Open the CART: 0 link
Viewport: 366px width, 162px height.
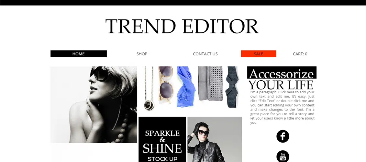[300, 54]
